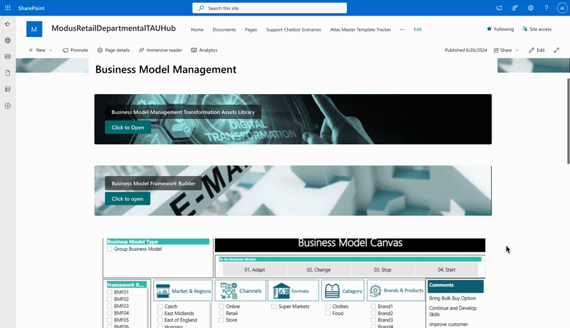The height and width of the screenshot is (328, 570).
Task: Open the My files page icon
Action: pos(8,73)
